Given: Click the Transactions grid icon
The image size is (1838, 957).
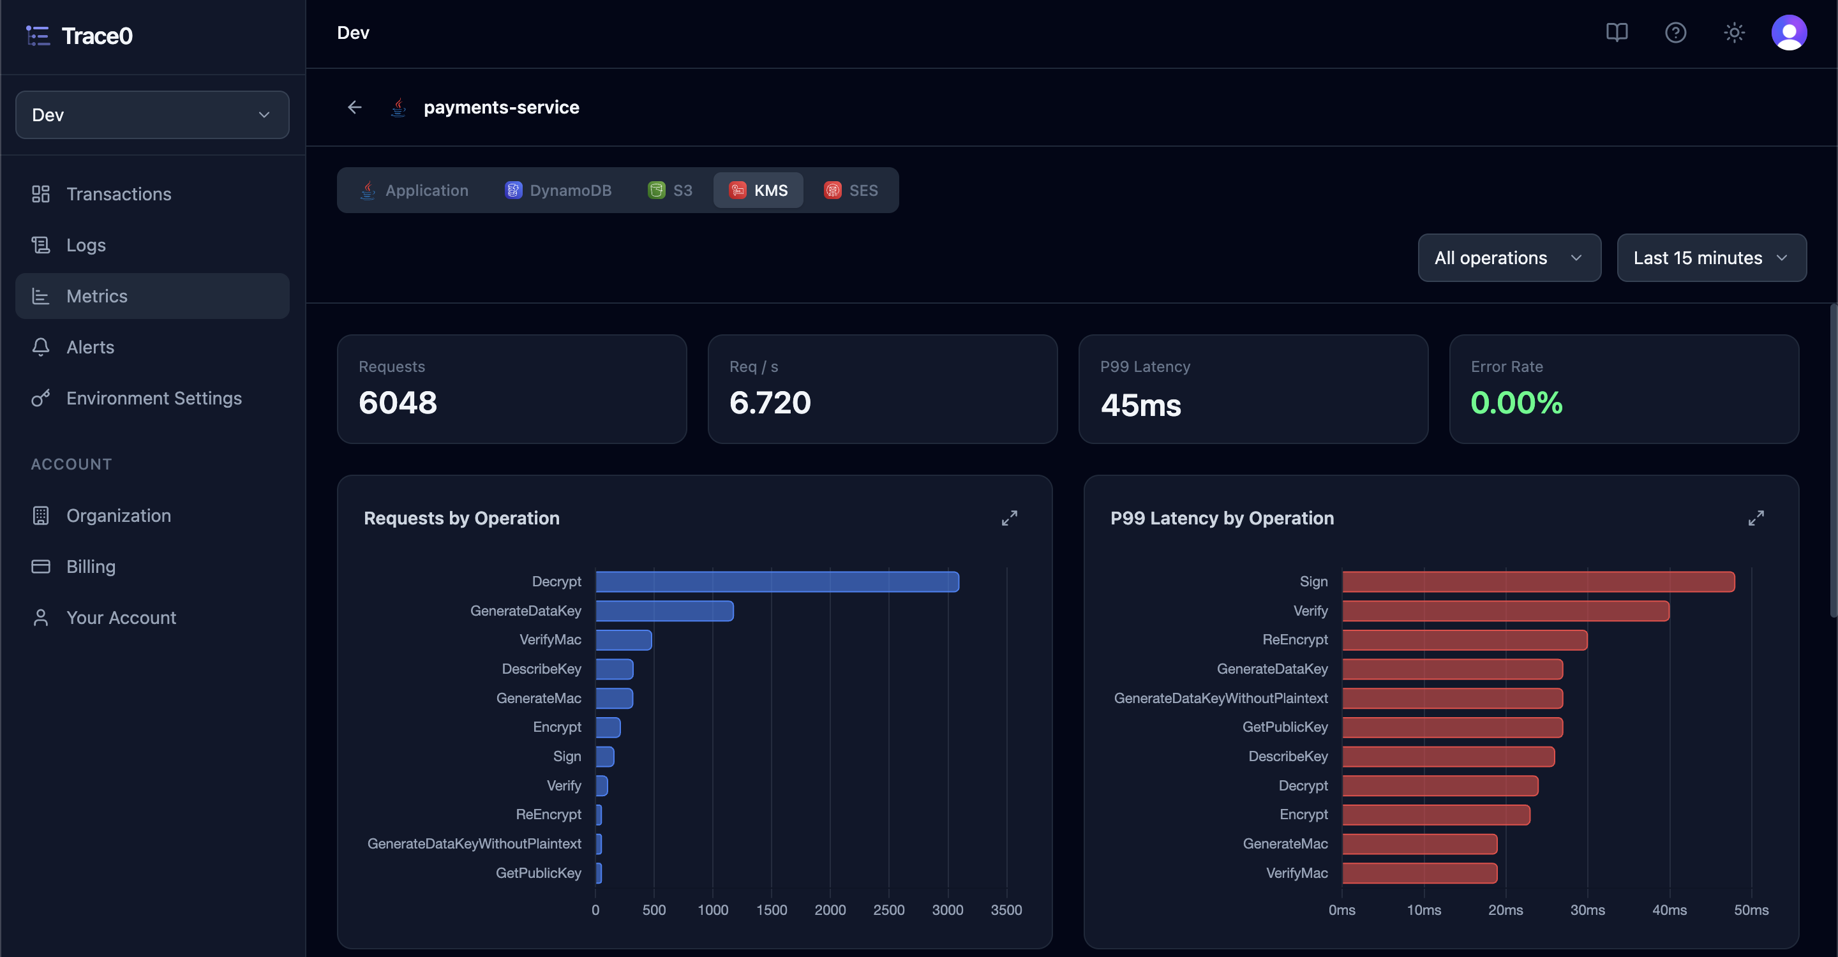Looking at the screenshot, I should coord(41,194).
